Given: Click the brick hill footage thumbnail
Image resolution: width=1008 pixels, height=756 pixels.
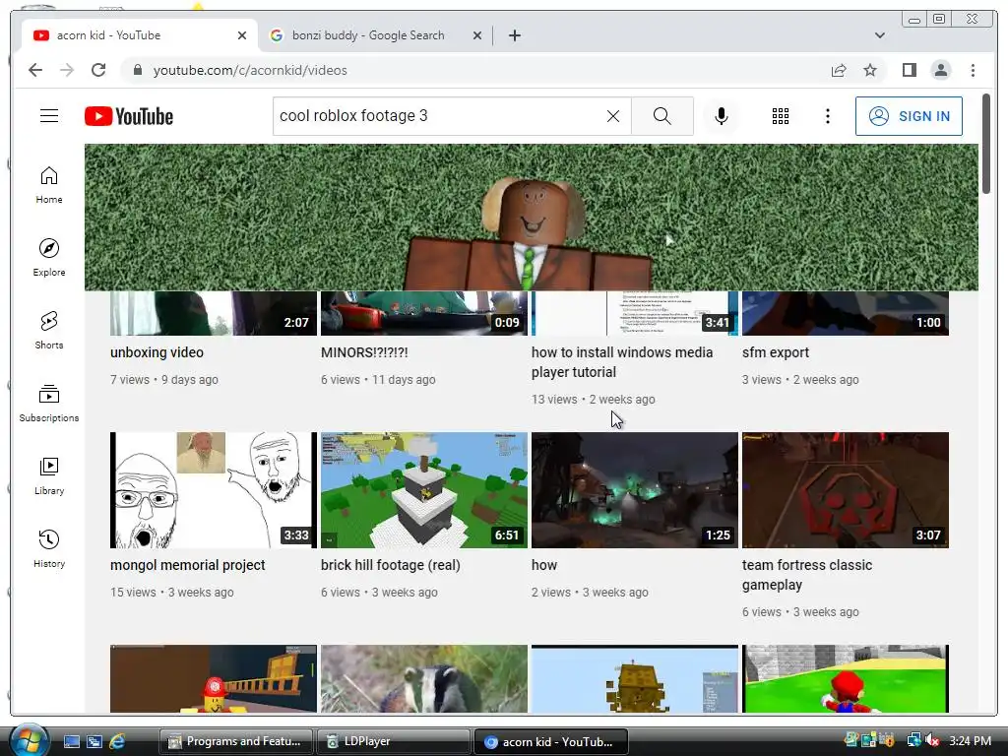Looking at the screenshot, I should 423,490.
